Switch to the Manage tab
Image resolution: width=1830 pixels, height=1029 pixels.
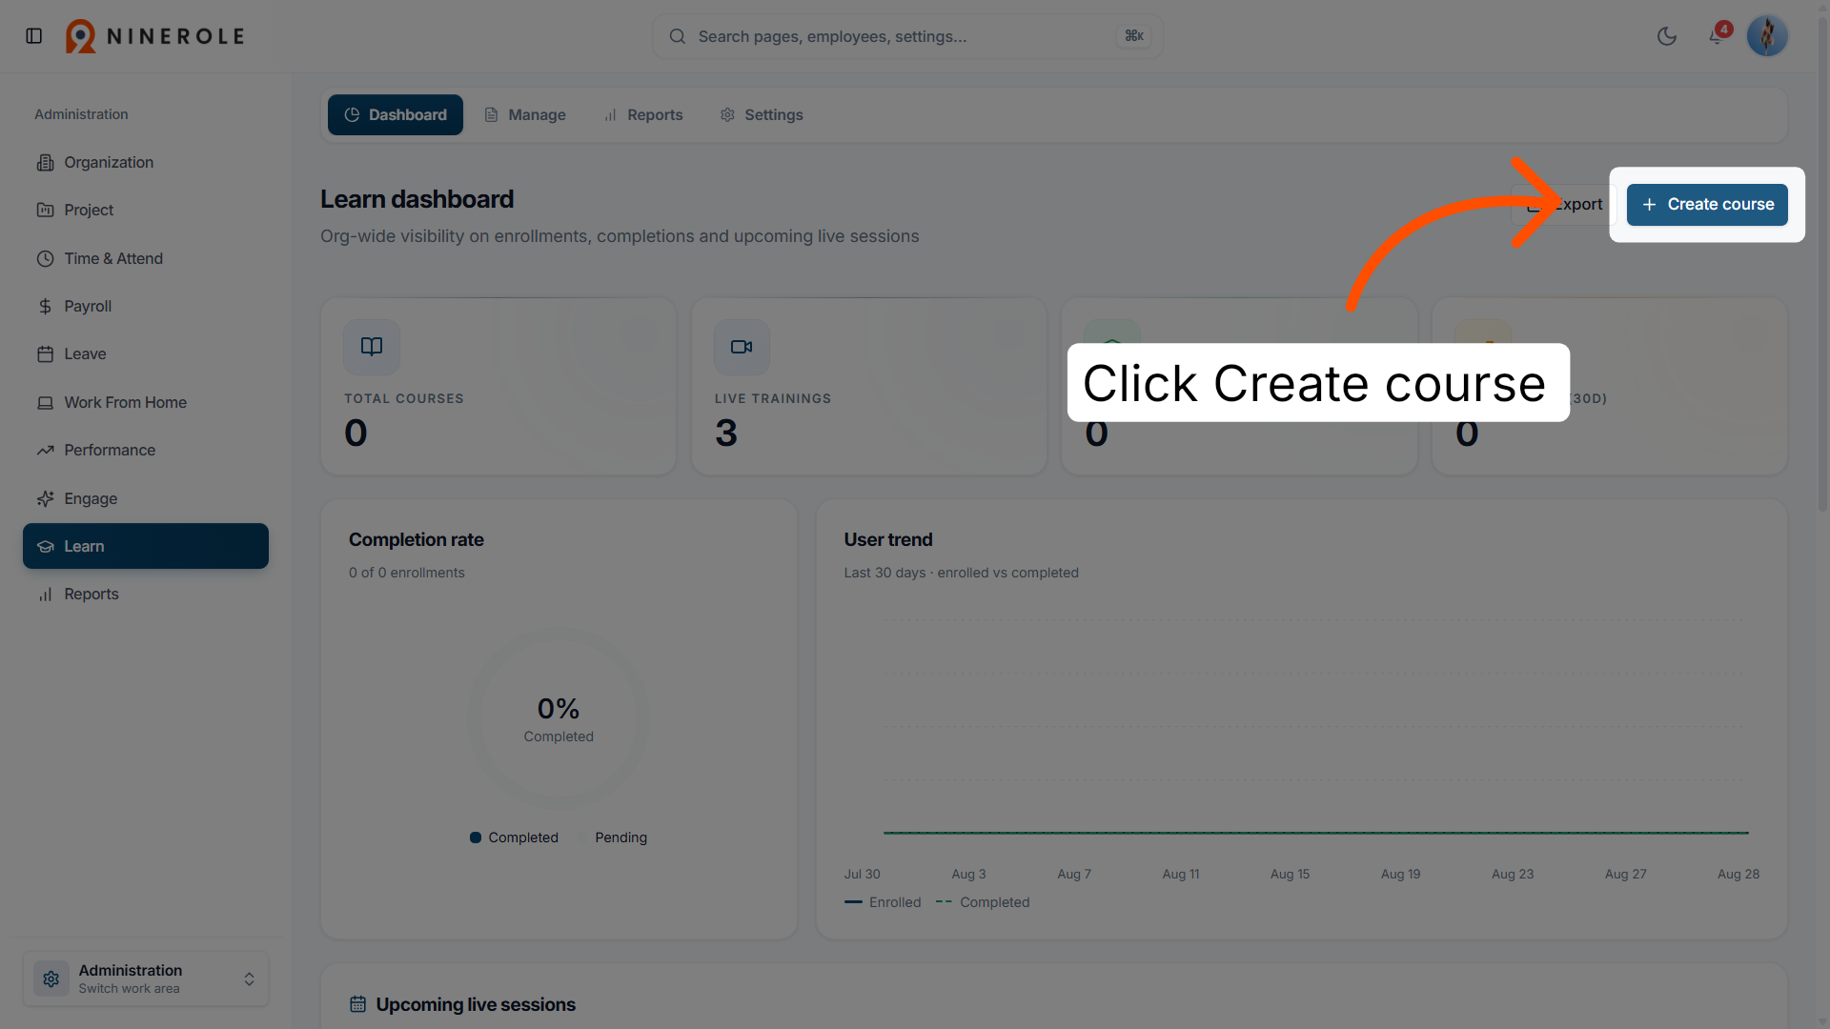525,115
